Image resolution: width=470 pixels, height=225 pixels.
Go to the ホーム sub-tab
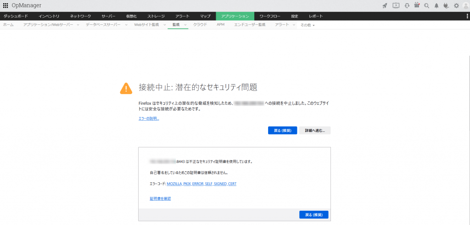click(x=8, y=25)
